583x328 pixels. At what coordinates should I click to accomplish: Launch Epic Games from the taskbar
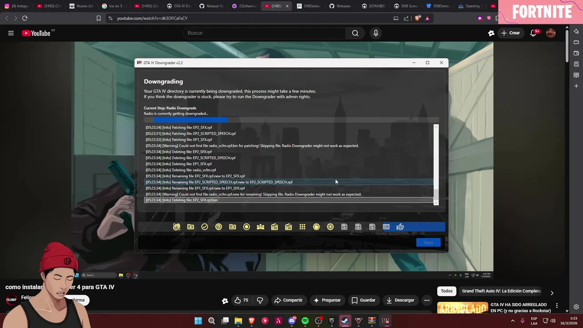pyautogui.click(x=332, y=321)
